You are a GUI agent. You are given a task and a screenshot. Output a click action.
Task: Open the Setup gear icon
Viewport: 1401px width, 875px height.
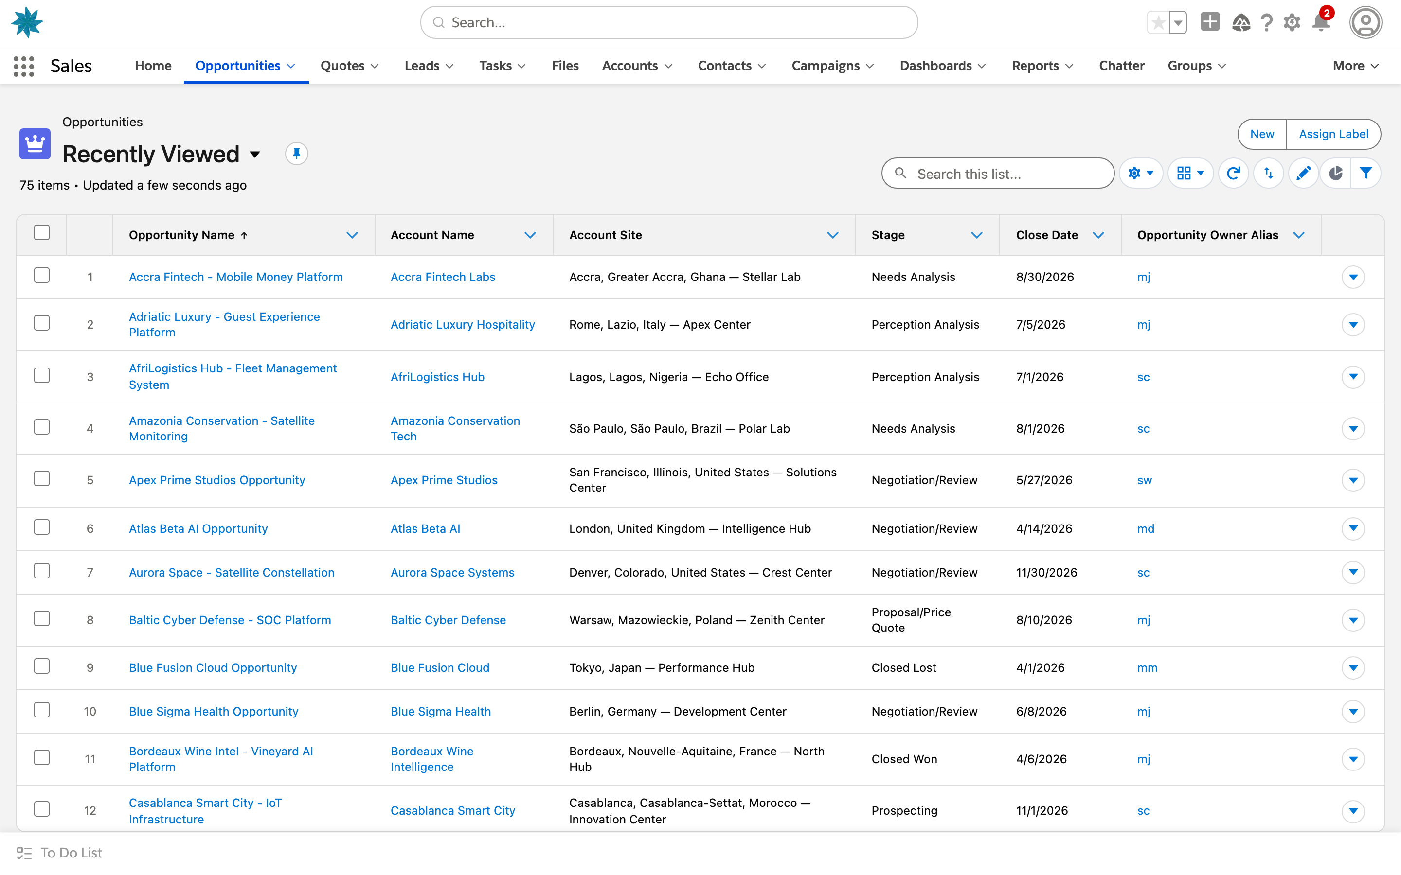[1292, 22]
